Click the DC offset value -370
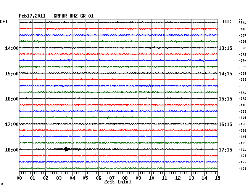248x188 pixels. [x=242, y=61]
